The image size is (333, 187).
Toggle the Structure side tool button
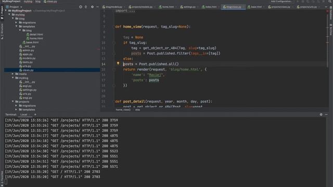click(2, 31)
